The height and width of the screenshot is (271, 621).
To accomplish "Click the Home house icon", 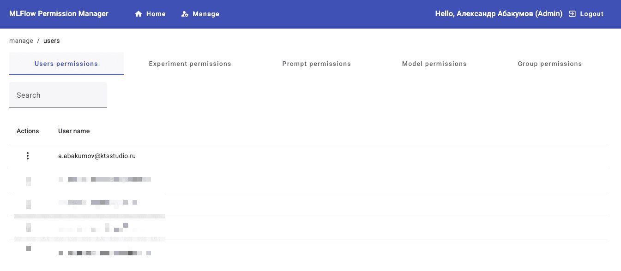I will 138,14.
